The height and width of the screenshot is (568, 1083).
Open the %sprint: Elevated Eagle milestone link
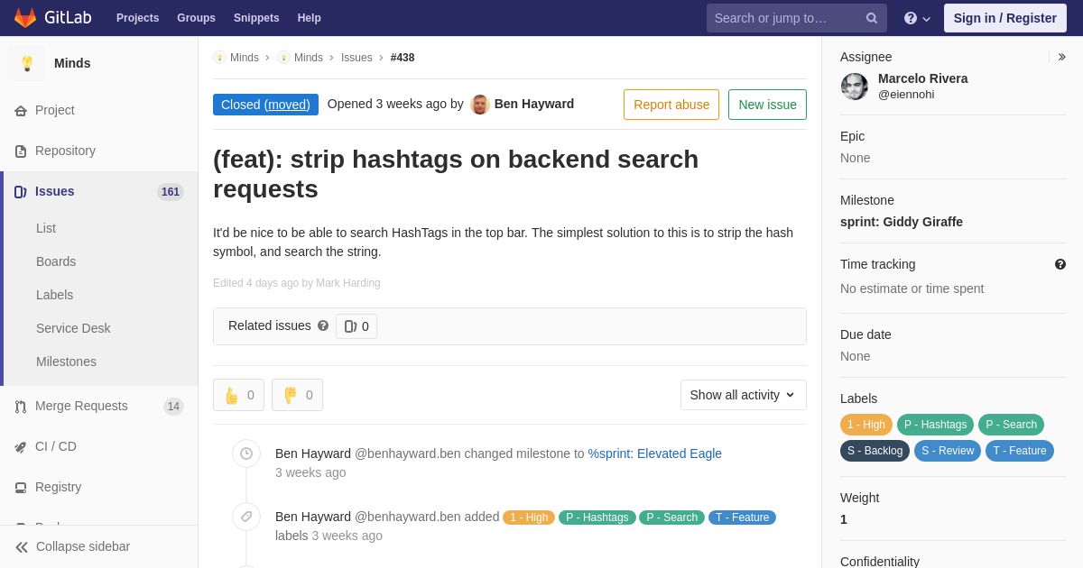[x=655, y=453]
